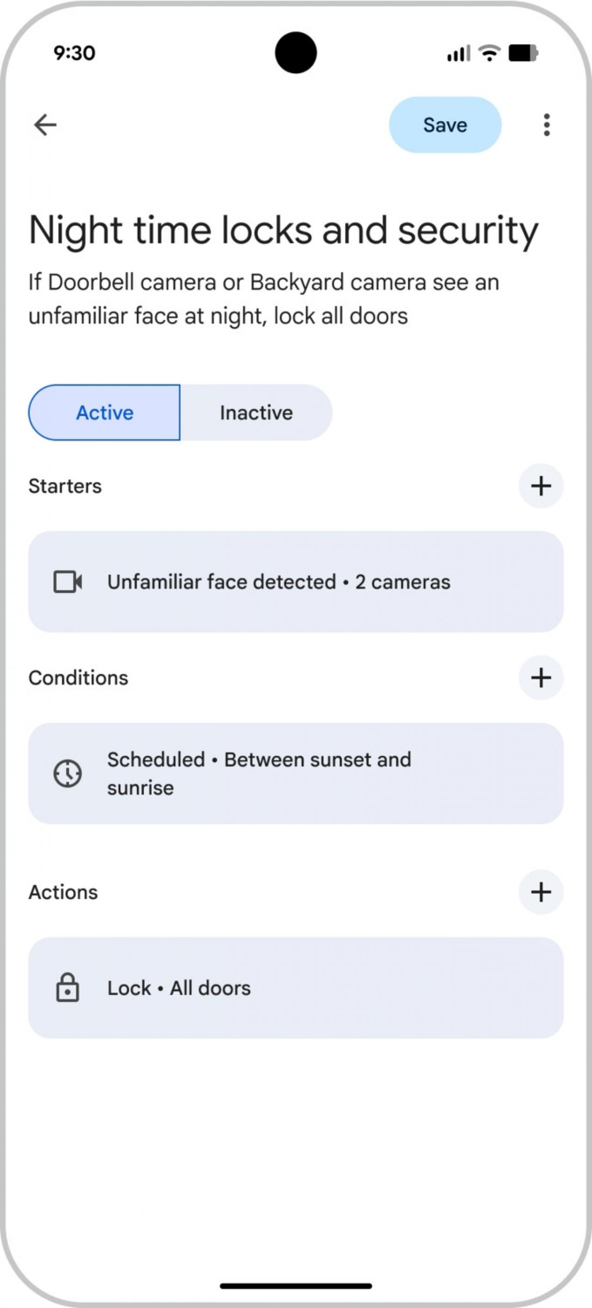Add a new action with plus icon
Screen dimensions: 592x1308
(541, 892)
